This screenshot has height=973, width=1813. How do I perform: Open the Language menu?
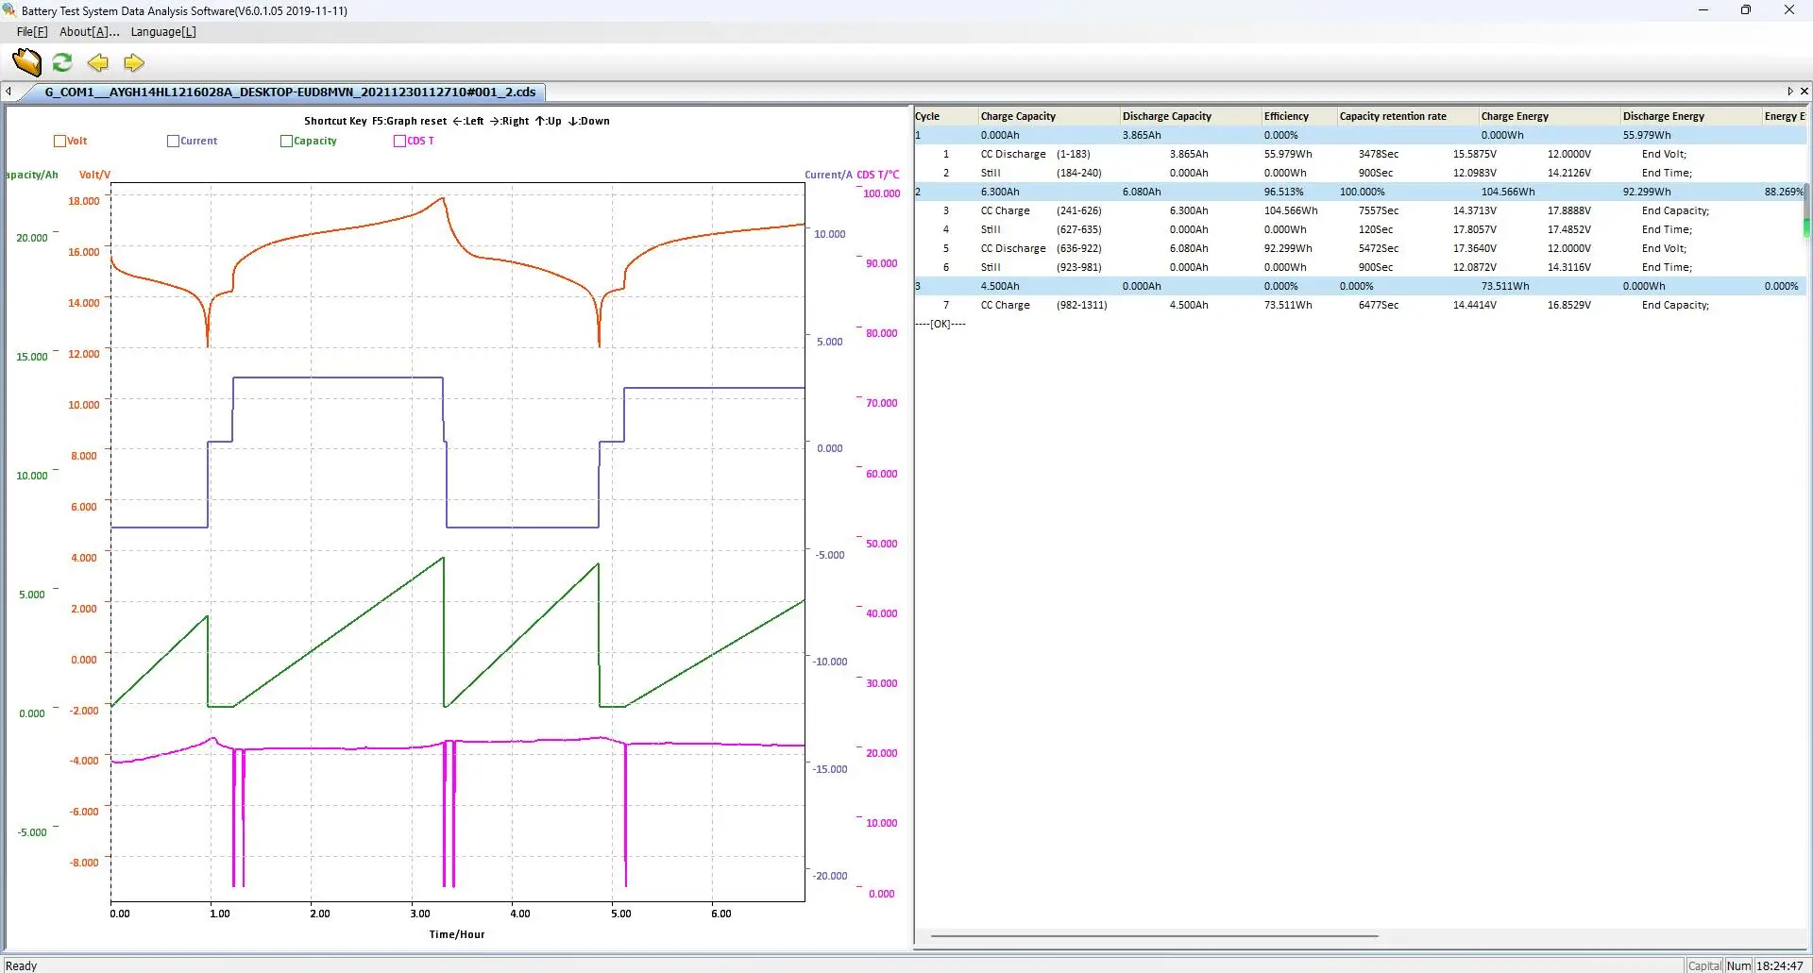(163, 32)
